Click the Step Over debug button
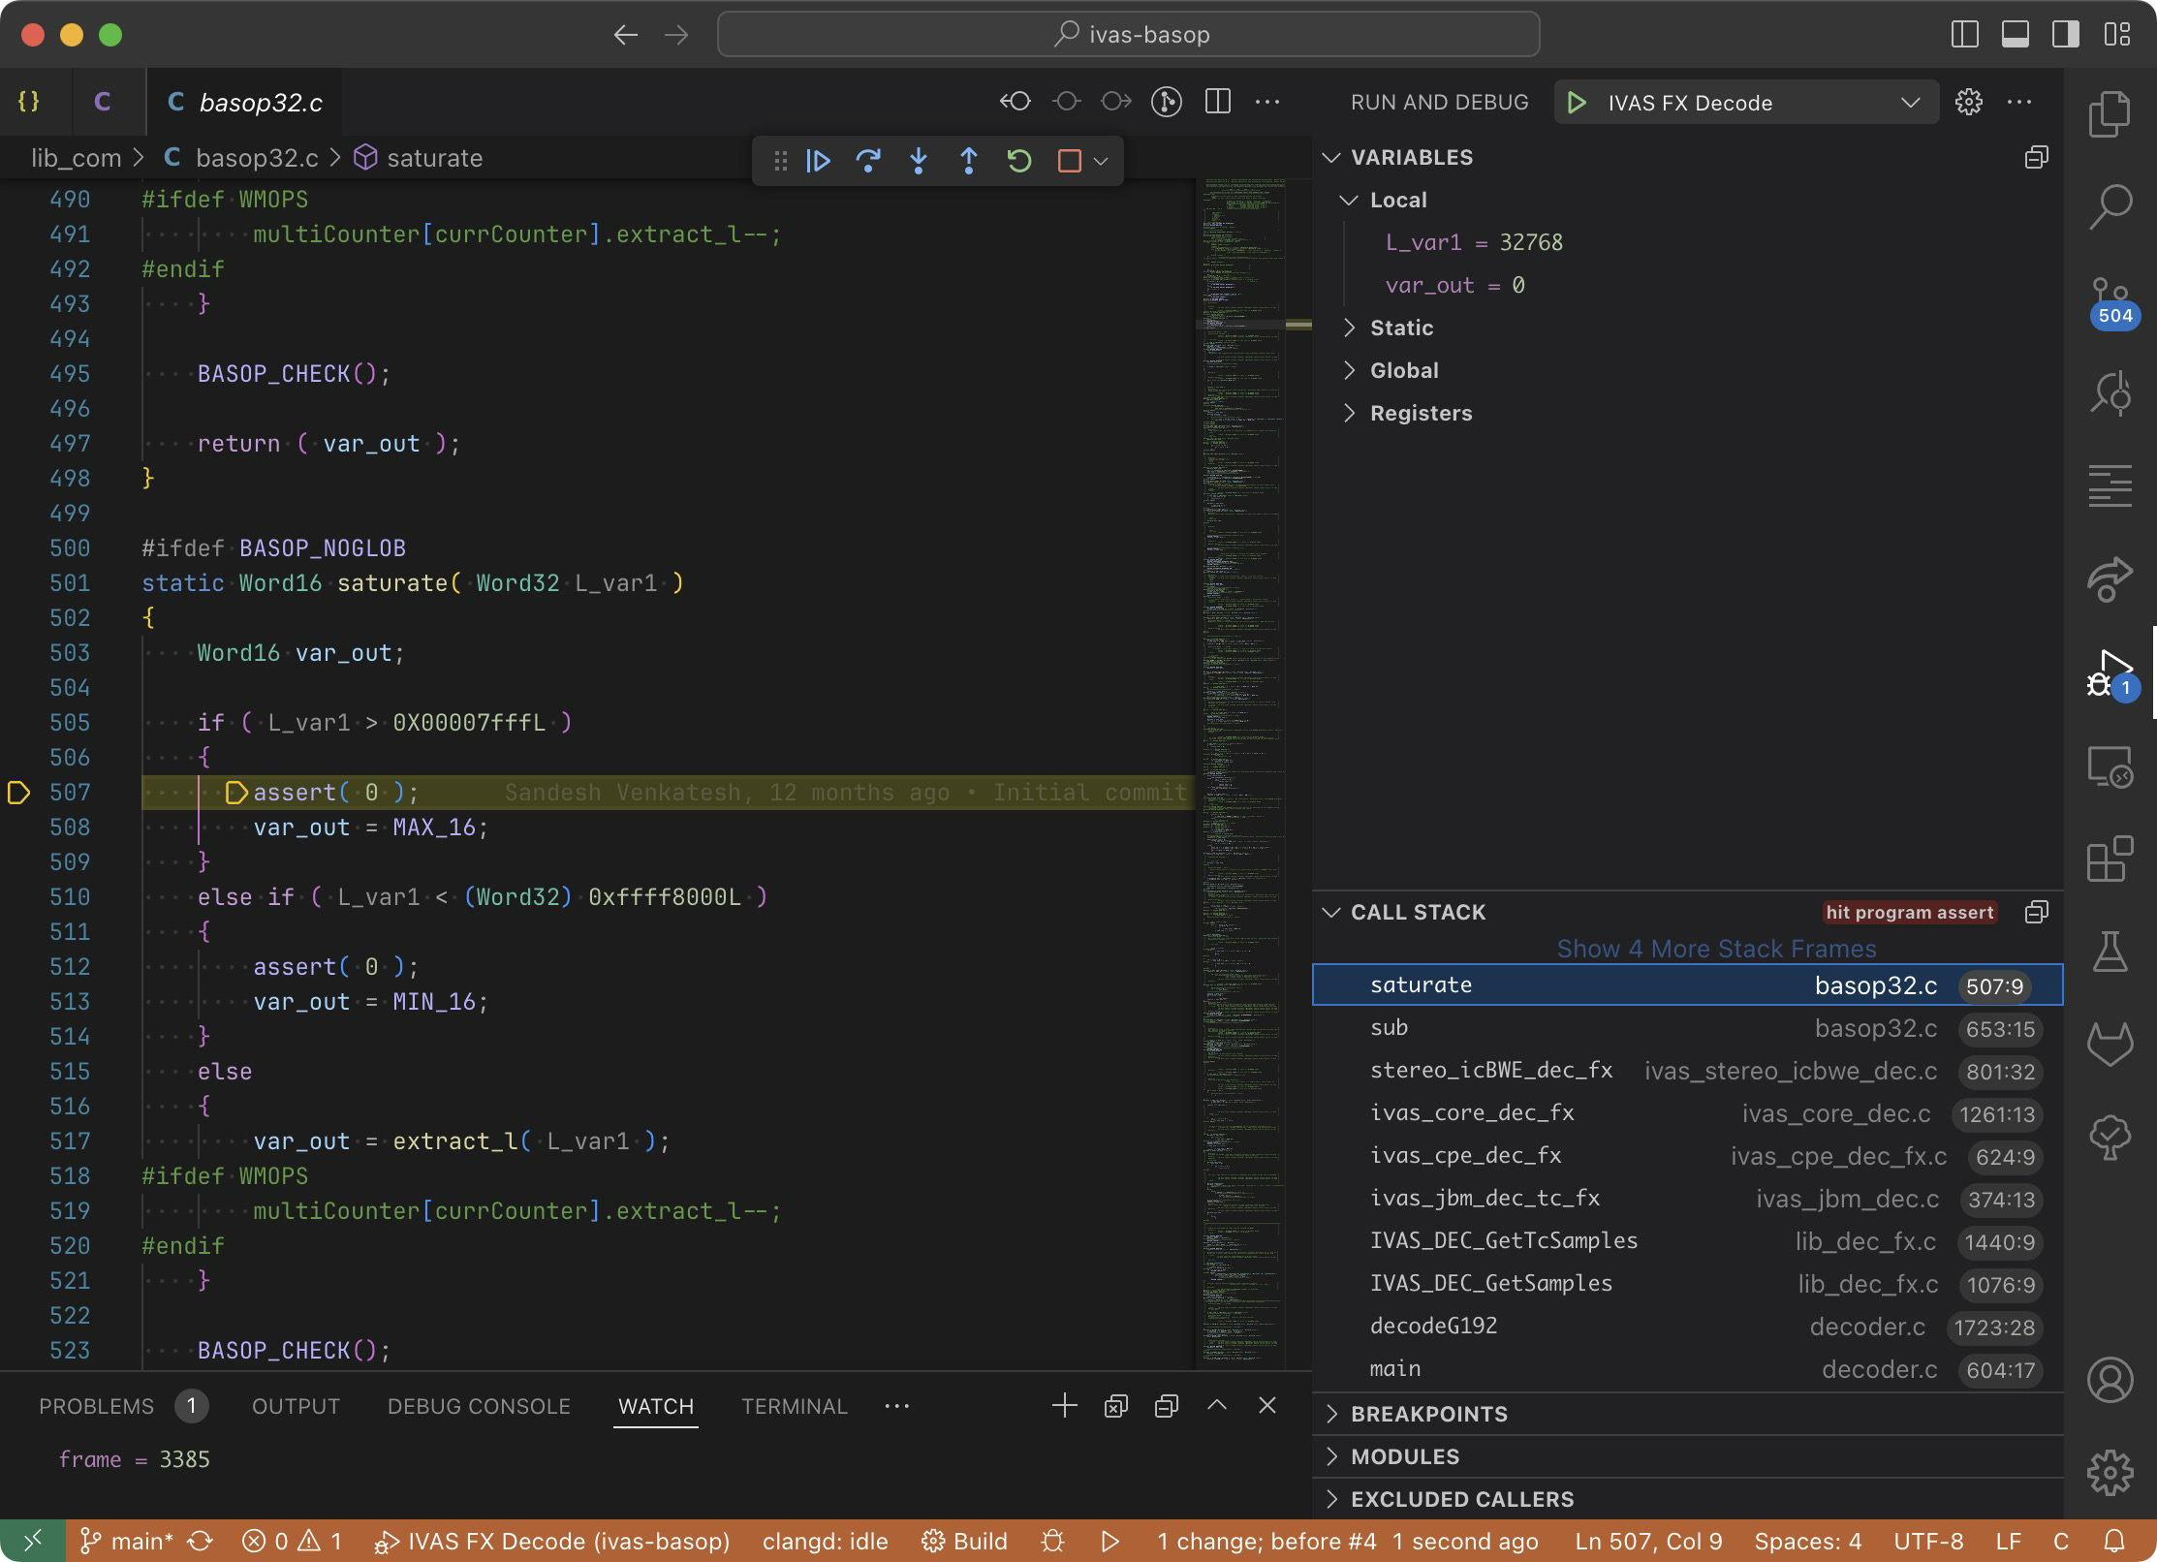This screenshot has height=1562, width=2157. pos(868,161)
